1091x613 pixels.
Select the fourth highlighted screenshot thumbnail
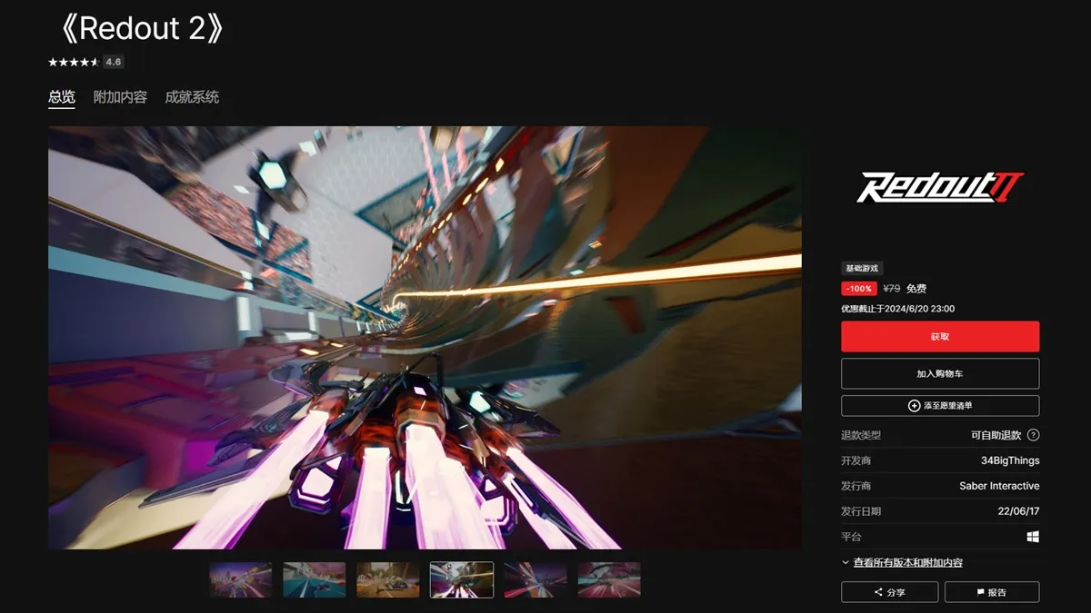click(462, 579)
